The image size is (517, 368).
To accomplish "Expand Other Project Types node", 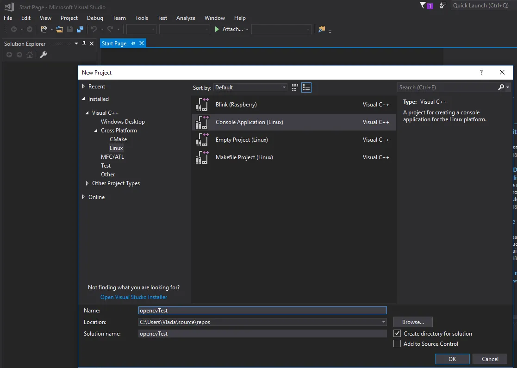I will point(87,183).
